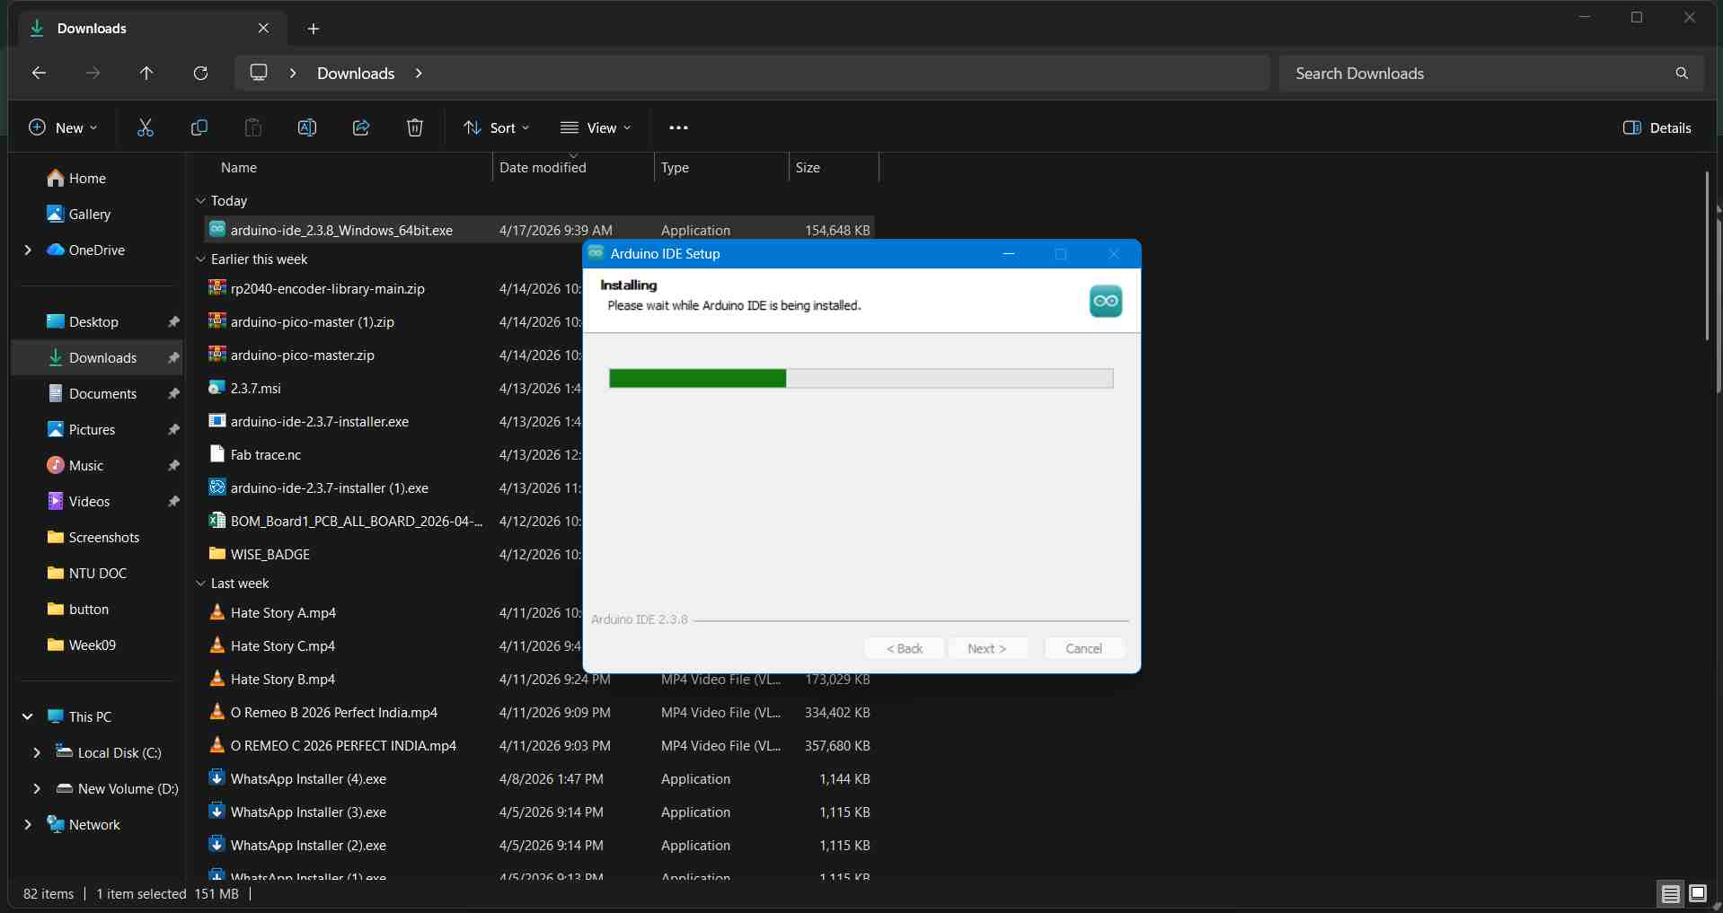Screen dimensions: 1723x913
Task: Click the Hate Story A.mp4 VLC icon
Action: 216,611
